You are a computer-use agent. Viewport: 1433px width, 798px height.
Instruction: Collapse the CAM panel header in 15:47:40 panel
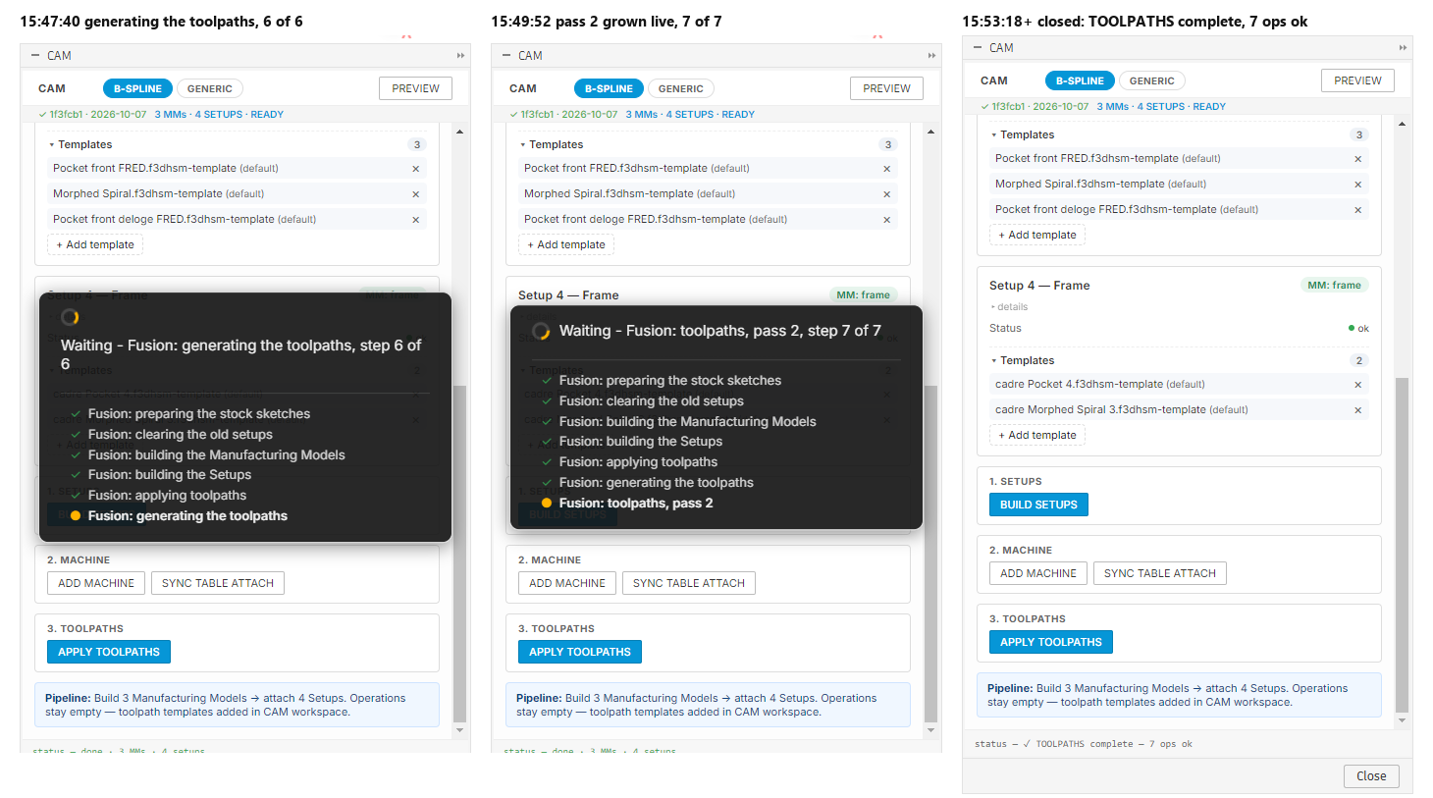(35, 56)
